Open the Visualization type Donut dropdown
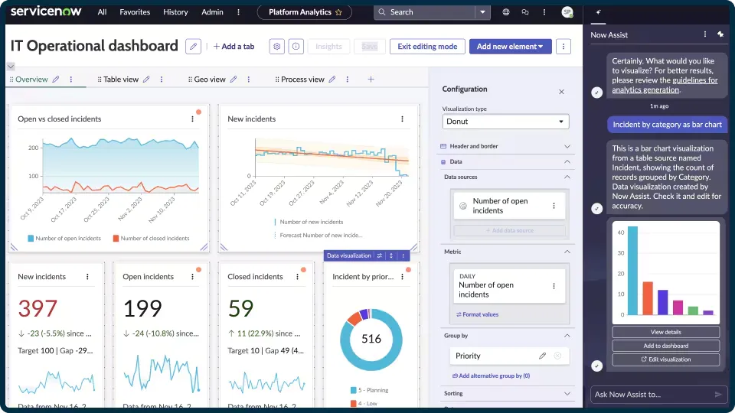This screenshot has width=735, height=413. [x=505, y=122]
